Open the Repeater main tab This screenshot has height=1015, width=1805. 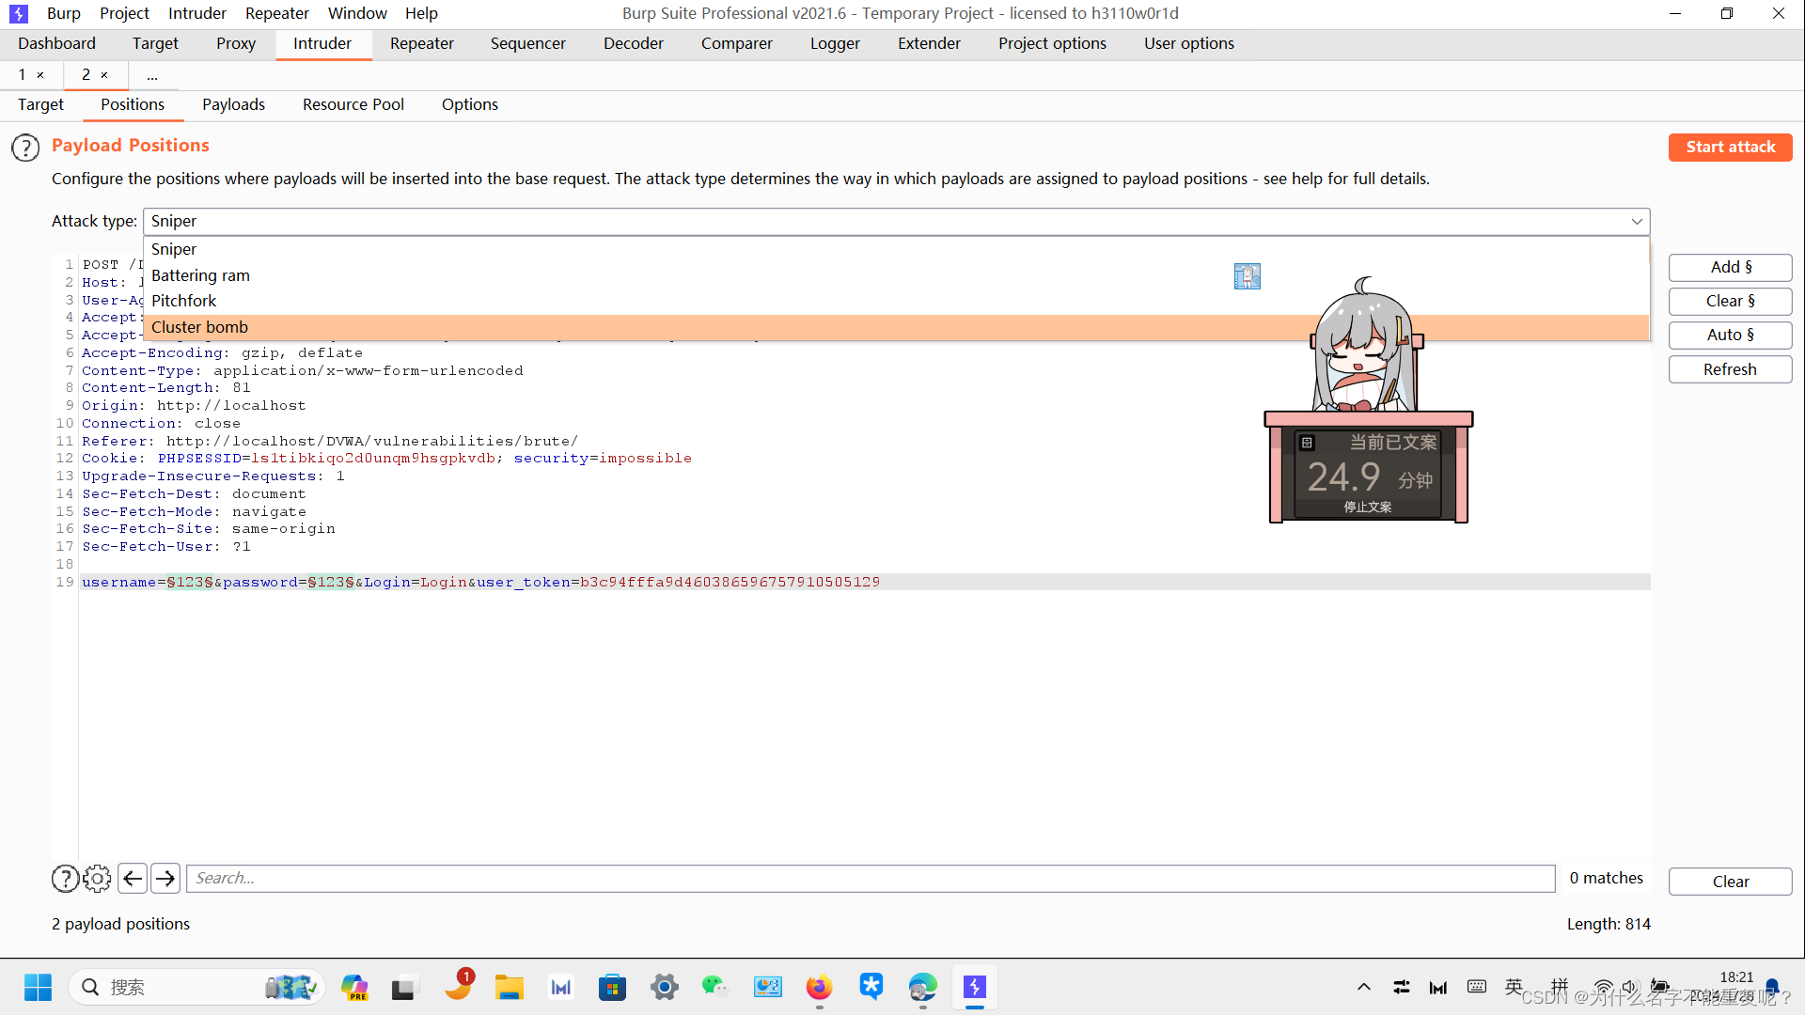click(421, 43)
